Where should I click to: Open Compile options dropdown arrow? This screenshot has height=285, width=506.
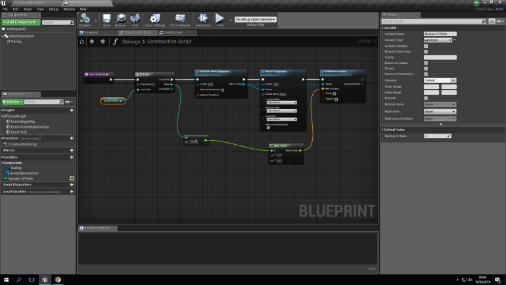pyautogui.click(x=95, y=20)
